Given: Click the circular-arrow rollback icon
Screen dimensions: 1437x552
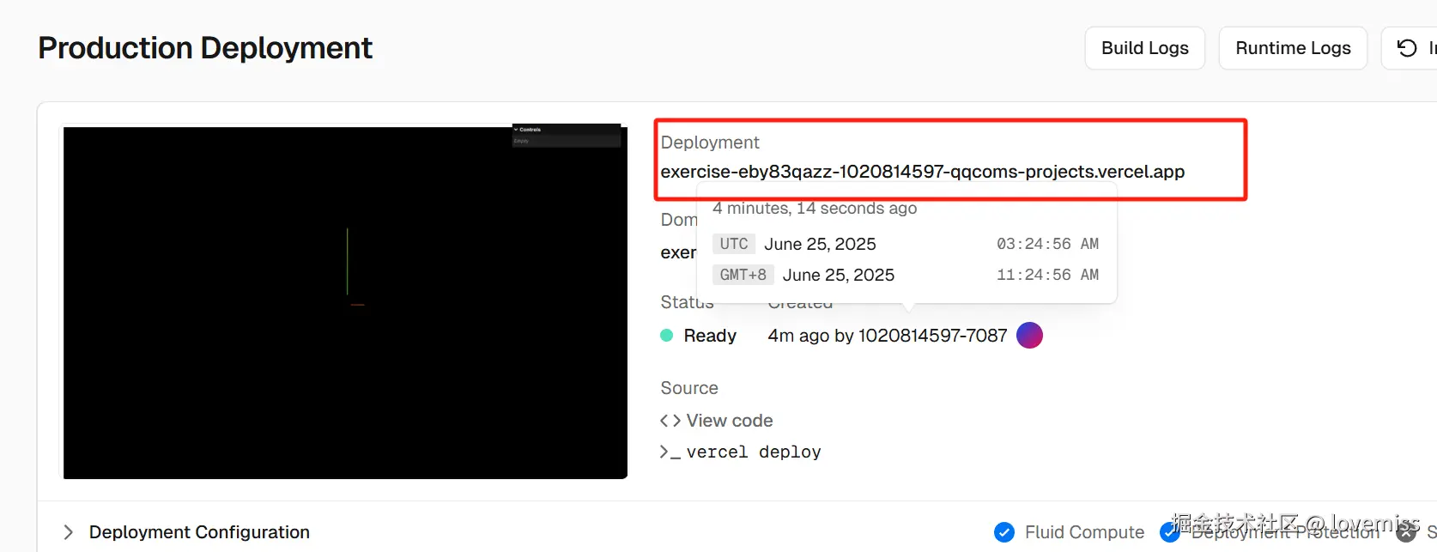Looking at the screenshot, I should 1407,48.
